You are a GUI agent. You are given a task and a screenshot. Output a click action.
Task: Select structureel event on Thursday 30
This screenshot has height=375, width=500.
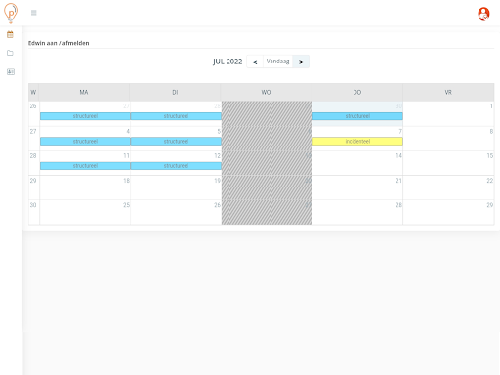[x=357, y=116]
